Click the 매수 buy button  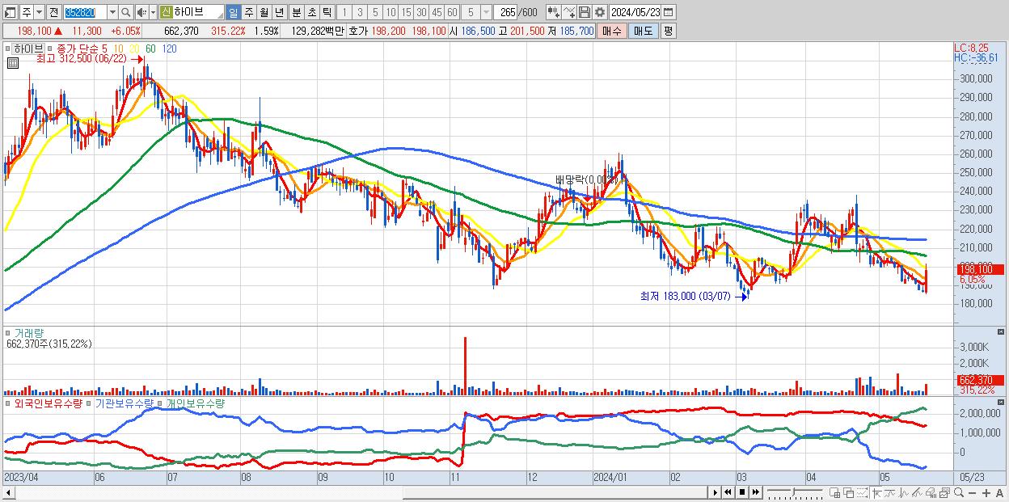pyautogui.click(x=612, y=31)
